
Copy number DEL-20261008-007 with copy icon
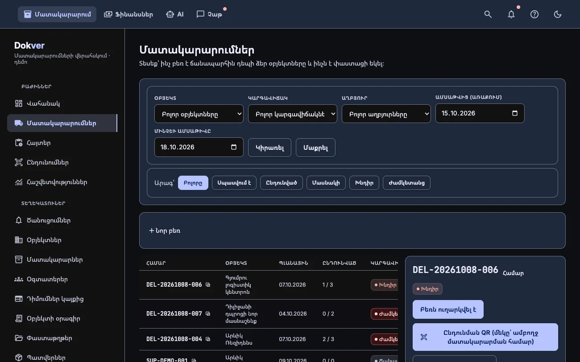click(208, 314)
